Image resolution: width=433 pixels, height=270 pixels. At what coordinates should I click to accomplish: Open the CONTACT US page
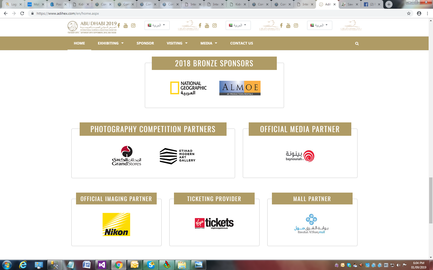pos(242,43)
